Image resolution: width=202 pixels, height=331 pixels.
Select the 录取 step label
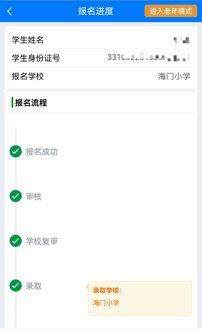coord(33,286)
